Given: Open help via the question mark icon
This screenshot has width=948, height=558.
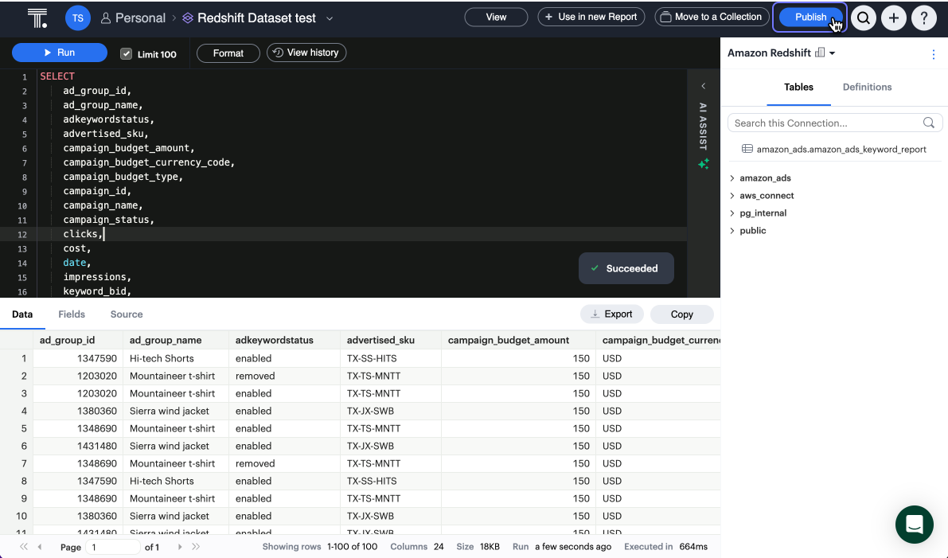Looking at the screenshot, I should click(924, 17).
